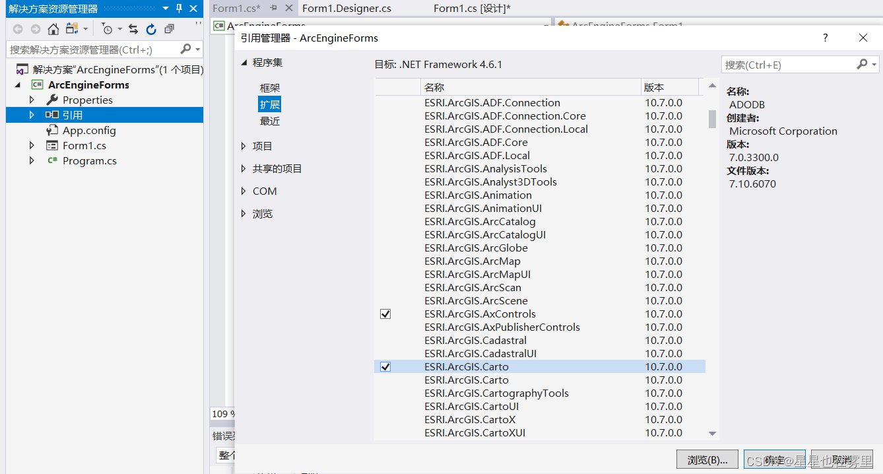Open the pending changes filter icon
The width and height of the screenshot is (883, 474).
point(108,29)
